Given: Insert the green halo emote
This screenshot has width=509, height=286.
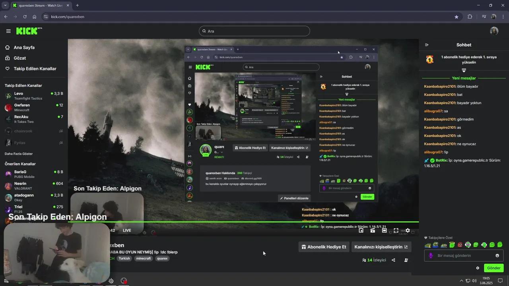Looking at the screenshot, I should [452, 245].
